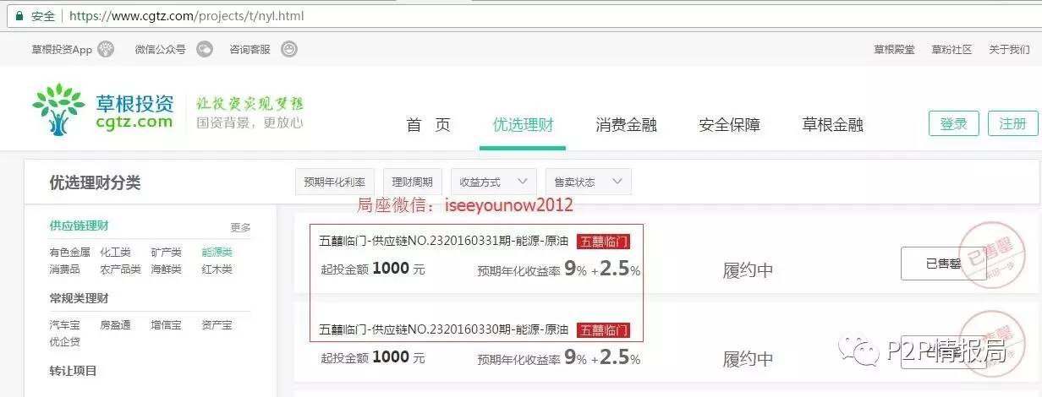Filter by 能源类
1042x397 pixels.
click(x=217, y=252)
